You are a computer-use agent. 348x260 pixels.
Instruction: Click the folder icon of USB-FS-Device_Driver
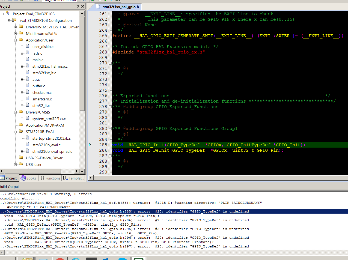point(21,158)
